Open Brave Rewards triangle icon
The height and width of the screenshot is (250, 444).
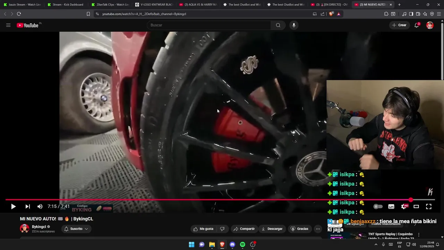pyautogui.click(x=339, y=14)
